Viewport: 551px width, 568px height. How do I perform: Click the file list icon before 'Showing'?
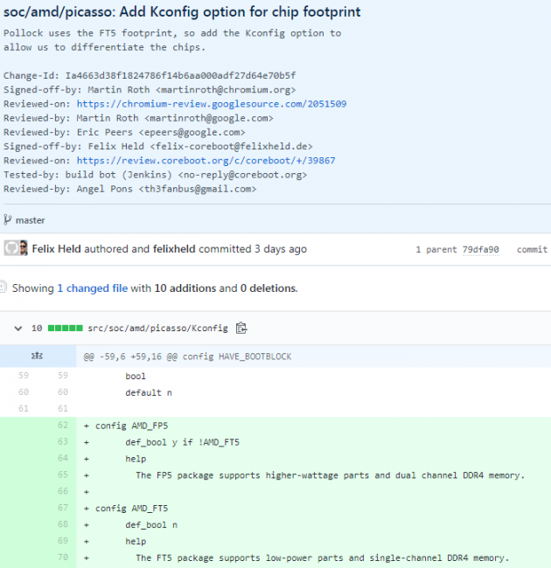(3, 287)
